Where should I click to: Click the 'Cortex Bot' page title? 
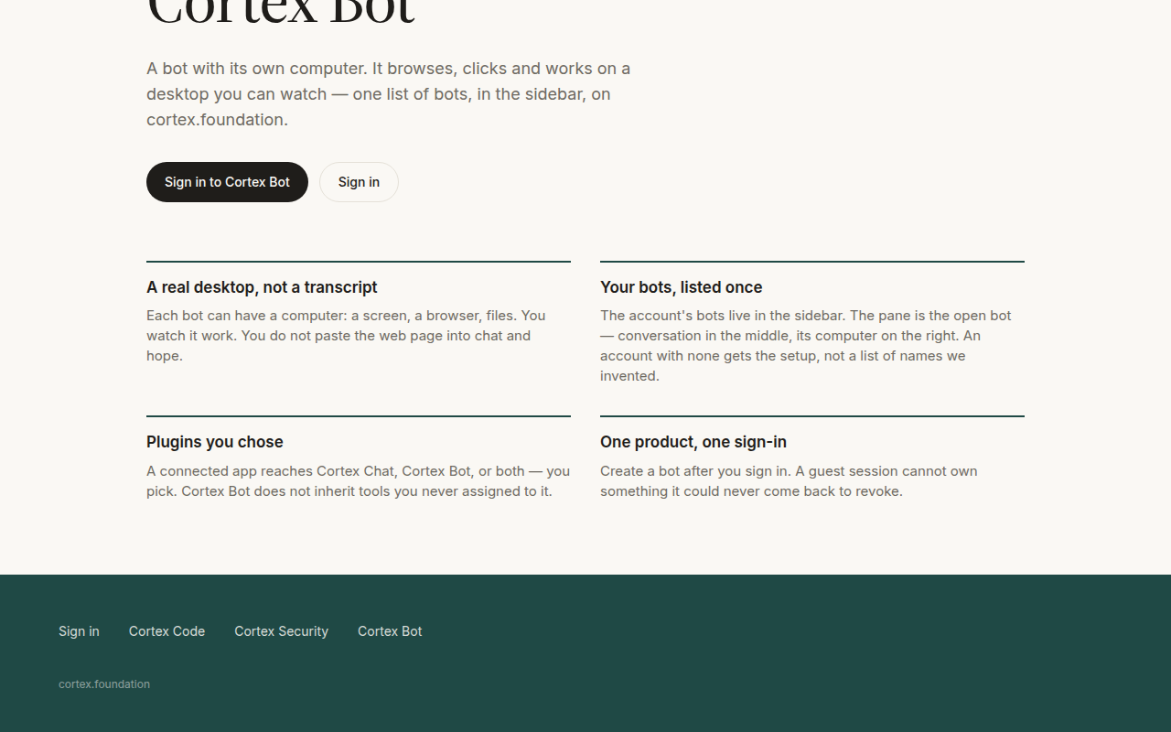pos(280,13)
